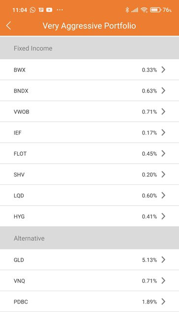This screenshot has width=179, height=312.
Task: Open the IEF holding entry
Action: (89, 132)
